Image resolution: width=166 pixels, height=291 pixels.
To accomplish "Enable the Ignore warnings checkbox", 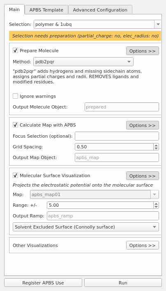I will tap(15, 96).
